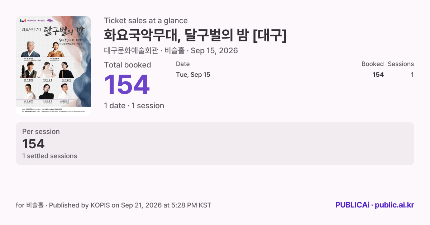Click the large purple 154 total
Image resolution: width=430 pixels, height=225 pixels.
pos(126,85)
